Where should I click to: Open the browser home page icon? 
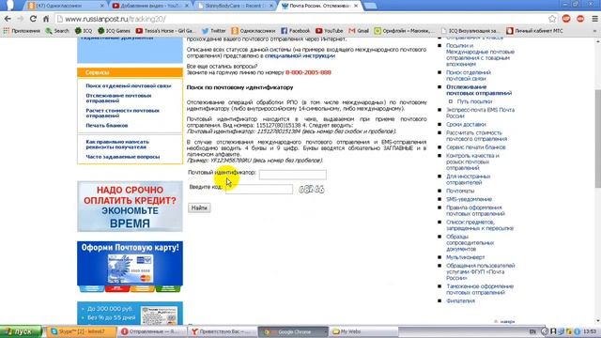(46, 19)
